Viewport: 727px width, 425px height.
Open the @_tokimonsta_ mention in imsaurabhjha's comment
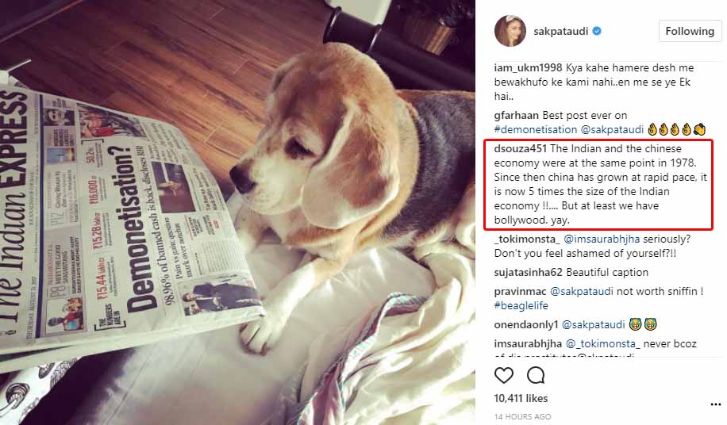coord(602,343)
